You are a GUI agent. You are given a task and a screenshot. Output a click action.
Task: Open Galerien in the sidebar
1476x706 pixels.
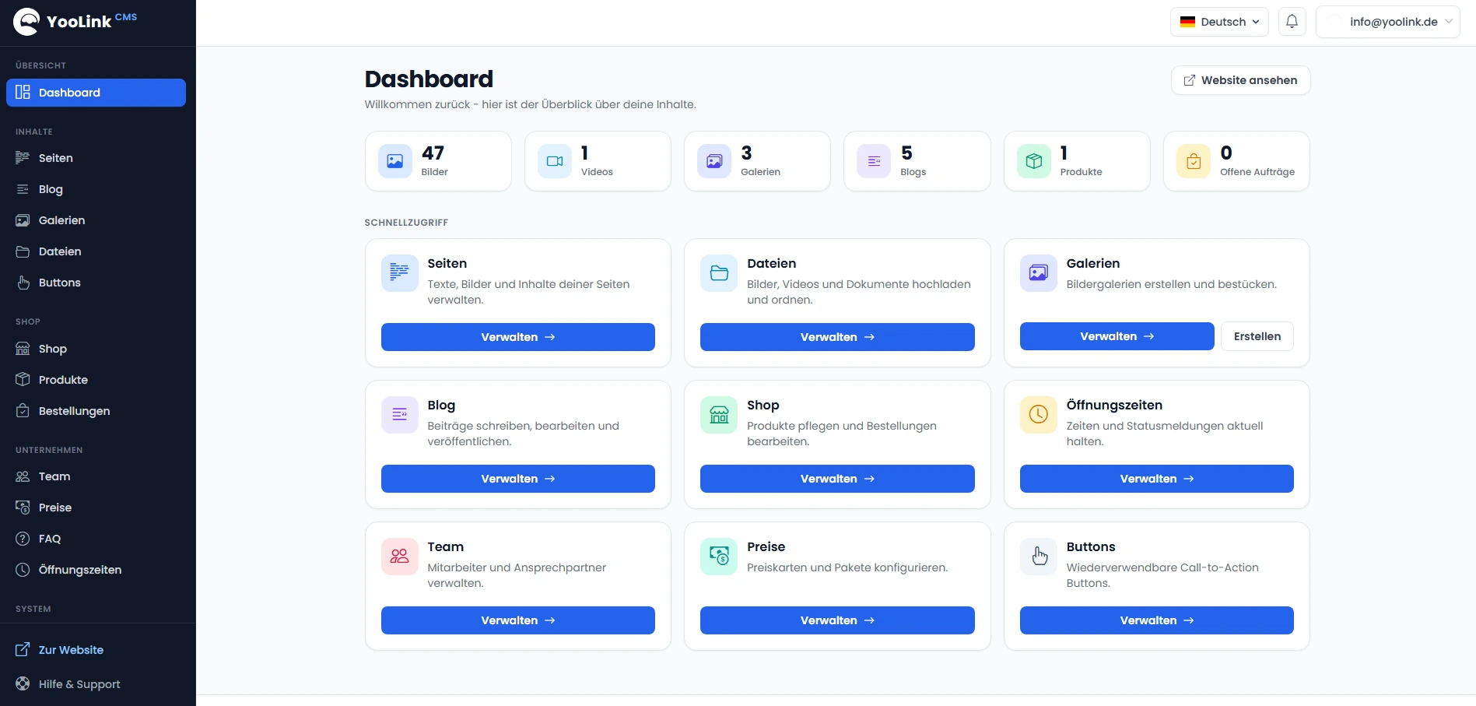click(96, 220)
